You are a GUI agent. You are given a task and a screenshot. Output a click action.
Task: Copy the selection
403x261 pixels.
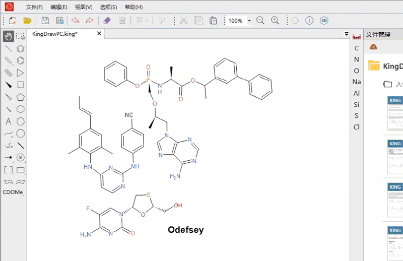198,21
